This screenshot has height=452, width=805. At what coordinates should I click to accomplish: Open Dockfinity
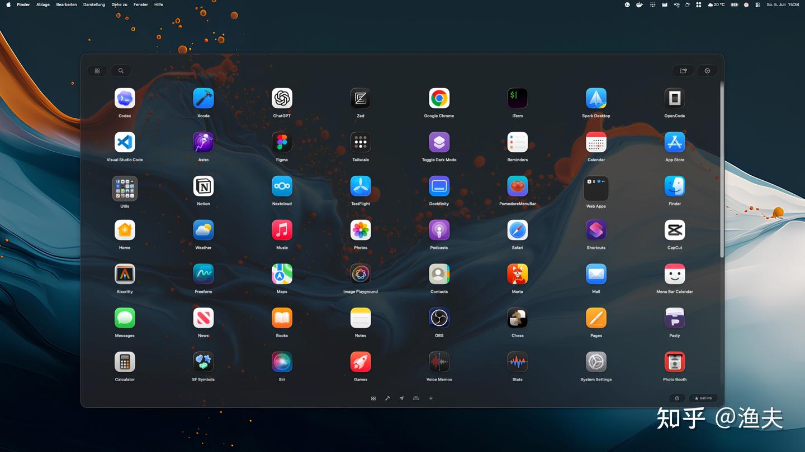(439, 186)
